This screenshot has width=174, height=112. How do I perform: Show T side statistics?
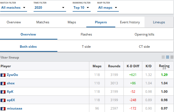pos(86,47)
